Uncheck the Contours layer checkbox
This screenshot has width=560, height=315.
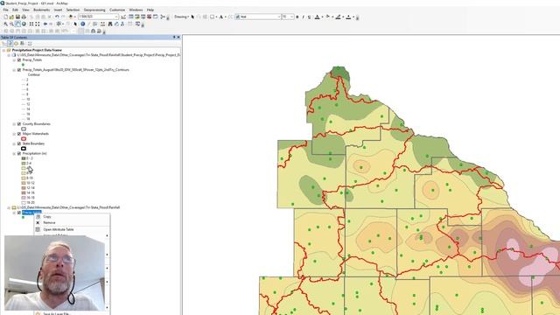pyautogui.click(x=19, y=70)
